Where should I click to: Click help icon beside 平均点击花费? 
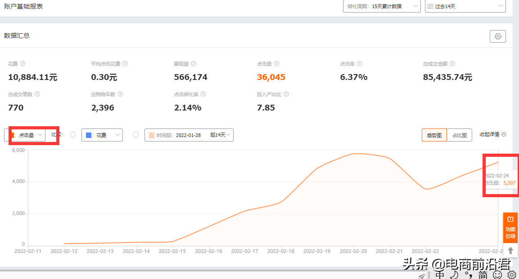point(125,63)
